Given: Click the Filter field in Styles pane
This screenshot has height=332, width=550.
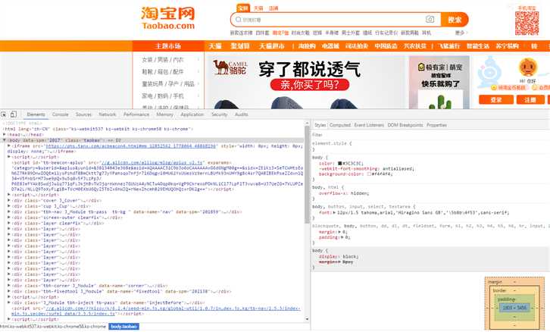Looking at the screenshot, I should [x=430, y=135].
